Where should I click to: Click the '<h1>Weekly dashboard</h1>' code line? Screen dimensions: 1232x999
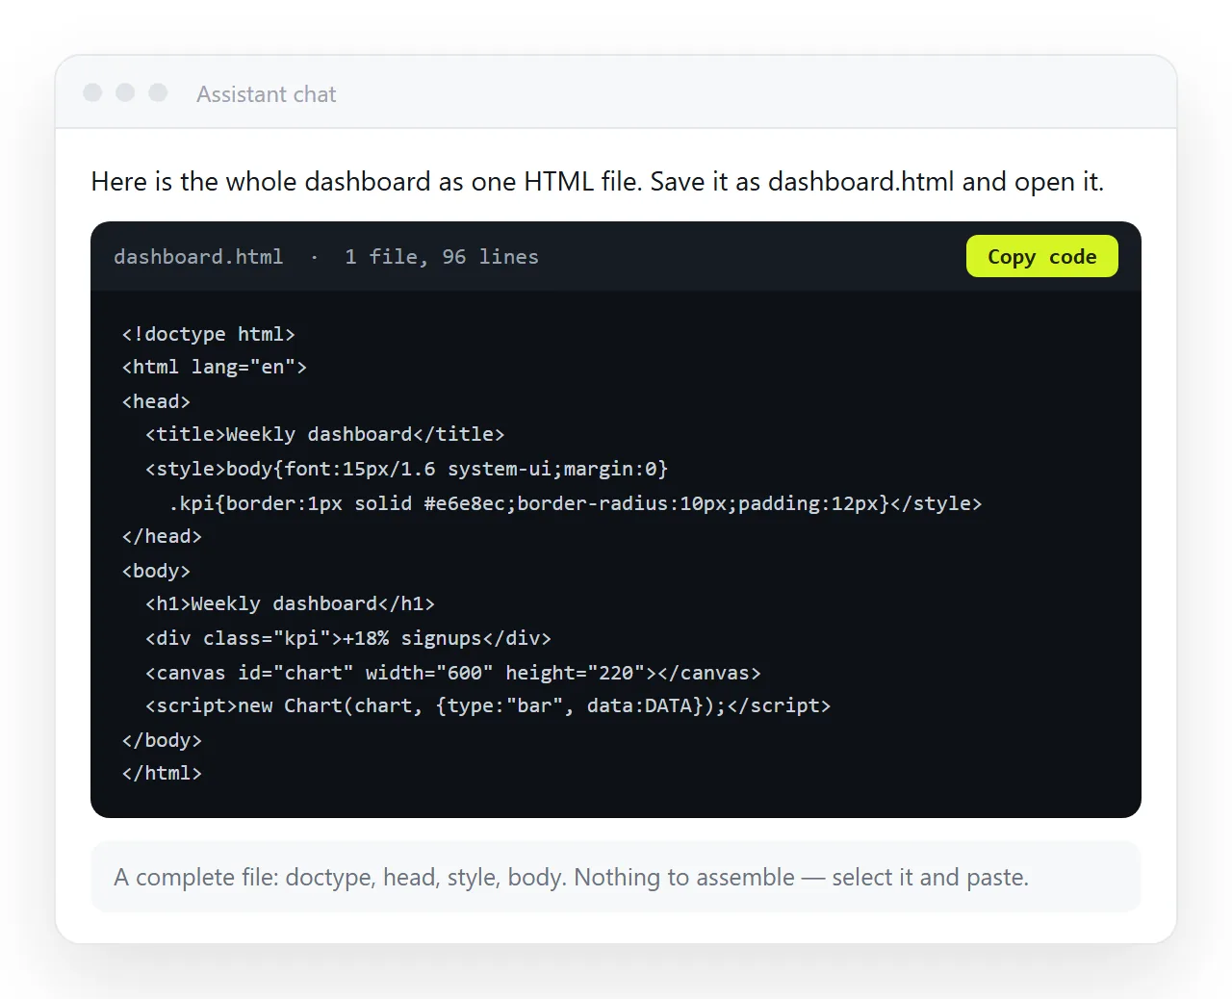[290, 603]
